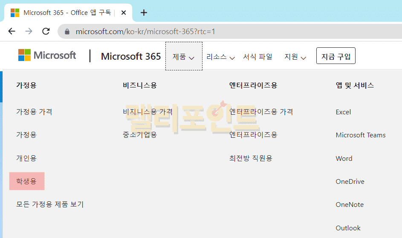Open Microsoft Teams from apps list

pyautogui.click(x=360, y=135)
